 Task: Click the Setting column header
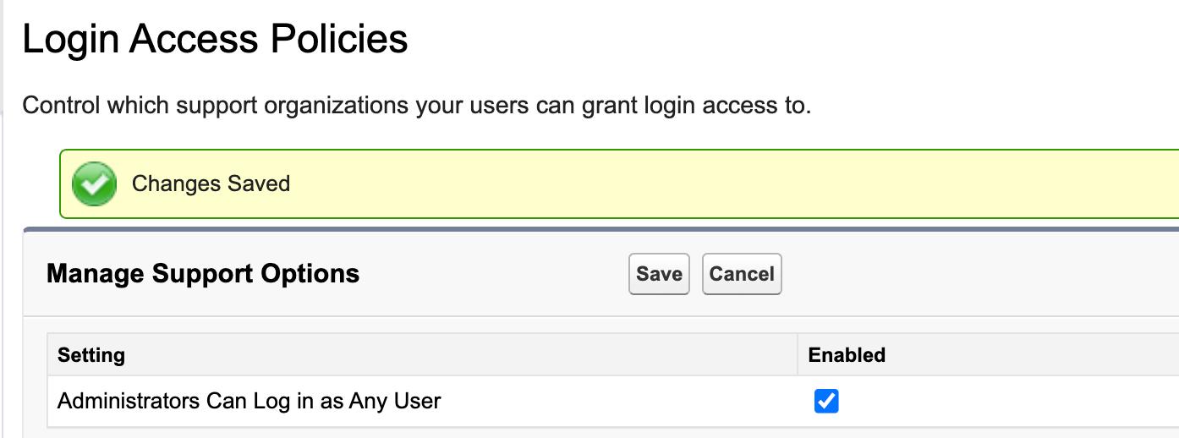(x=91, y=355)
